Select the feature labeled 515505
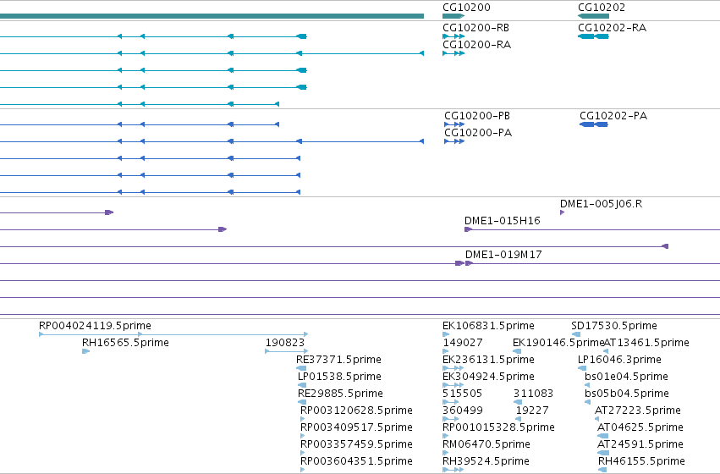Viewport: 720px width, 474px height. 463,394
